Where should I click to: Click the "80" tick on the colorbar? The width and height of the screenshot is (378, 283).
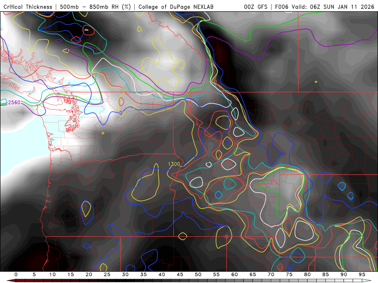point(307,275)
